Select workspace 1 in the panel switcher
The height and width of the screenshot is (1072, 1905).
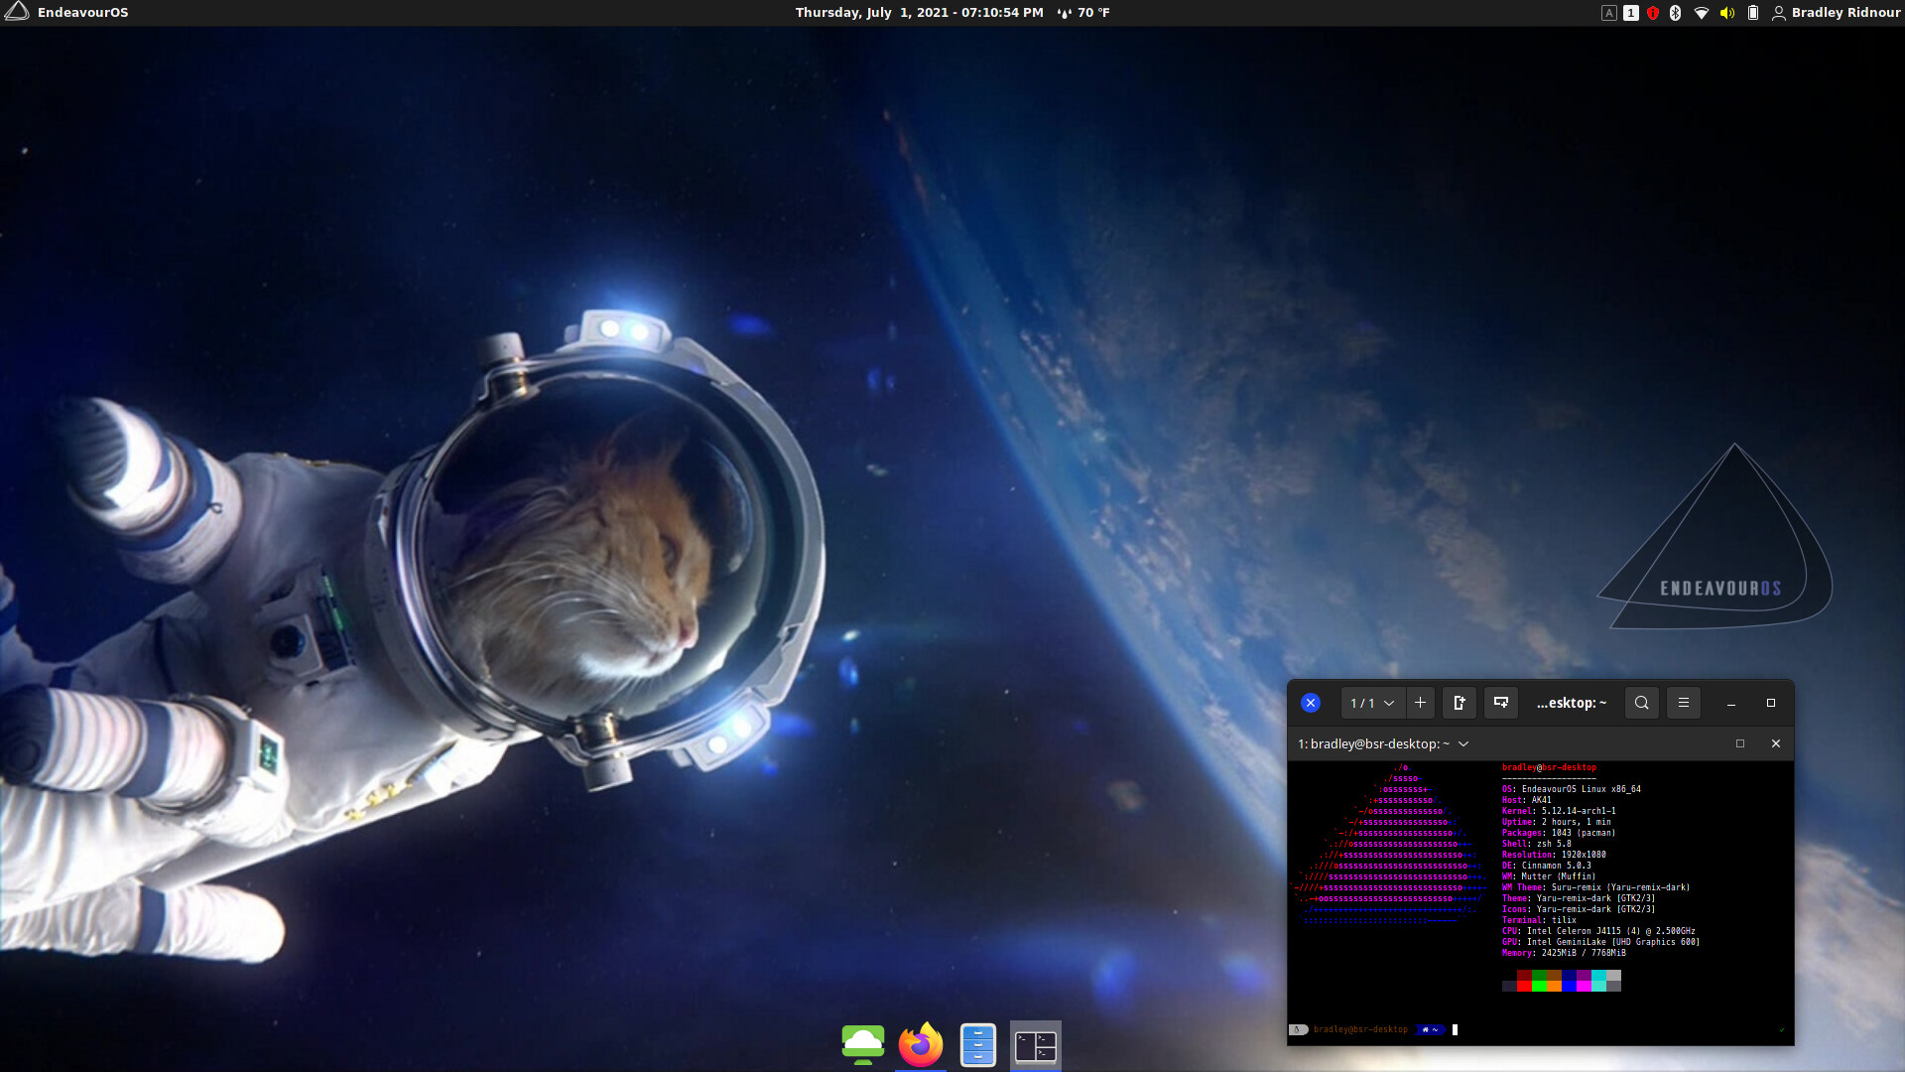(x=1631, y=13)
